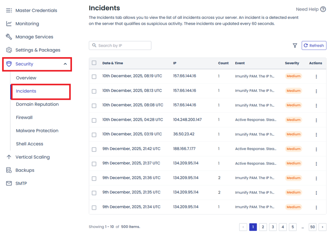Open actions menu for 03:19 UTC incident
Viewport: 335px width, 236px height.
click(316, 135)
